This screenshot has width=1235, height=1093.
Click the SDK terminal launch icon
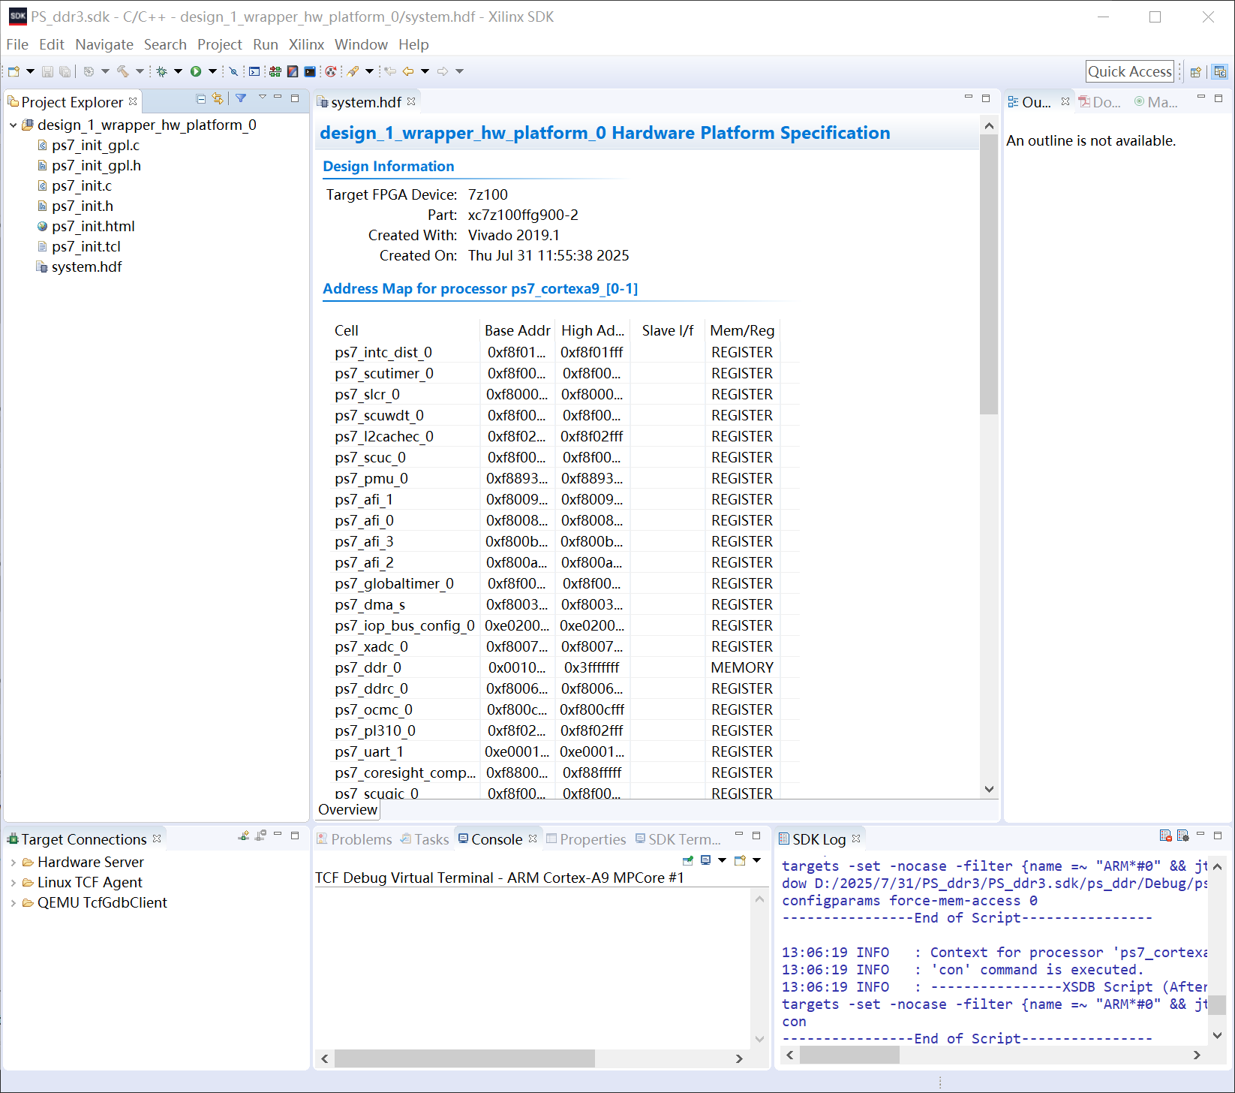pyautogui.click(x=310, y=71)
